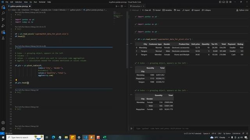Open notifications bell in status bar
Viewport: 250px width, 140px height.
click(x=247, y=133)
